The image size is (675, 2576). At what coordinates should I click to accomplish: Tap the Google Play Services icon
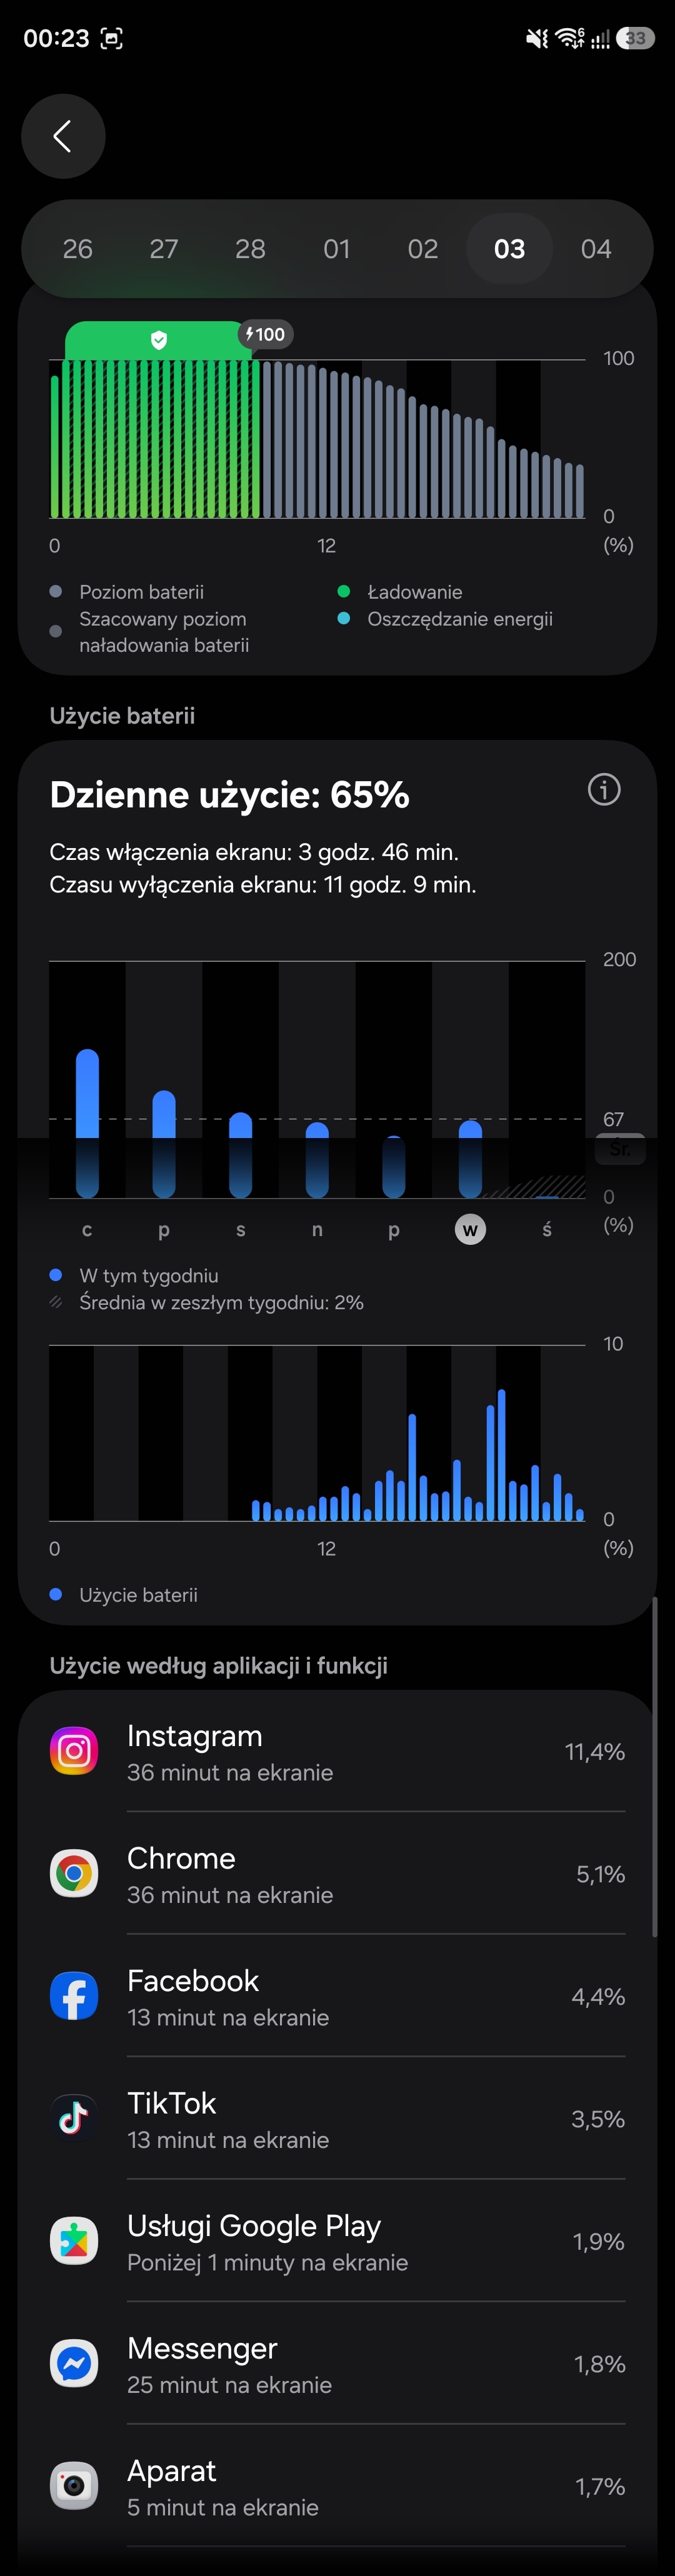click(x=74, y=2241)
